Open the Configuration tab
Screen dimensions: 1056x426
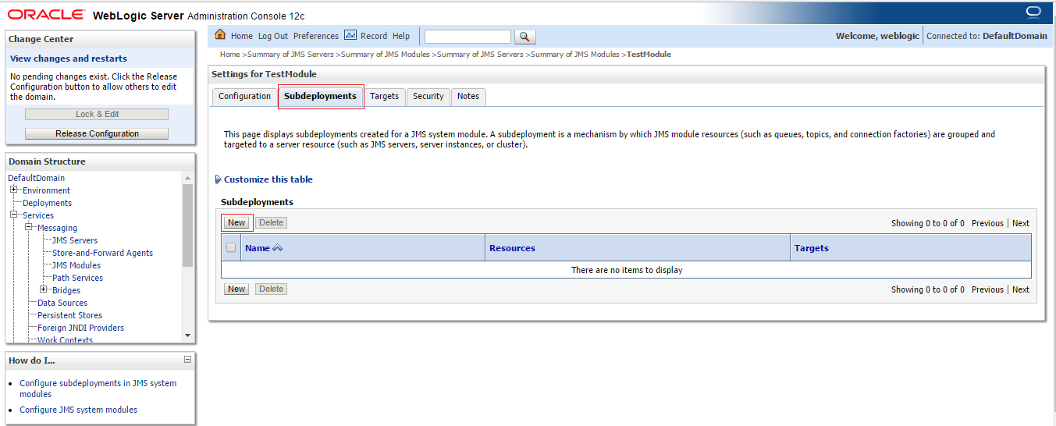244,97
